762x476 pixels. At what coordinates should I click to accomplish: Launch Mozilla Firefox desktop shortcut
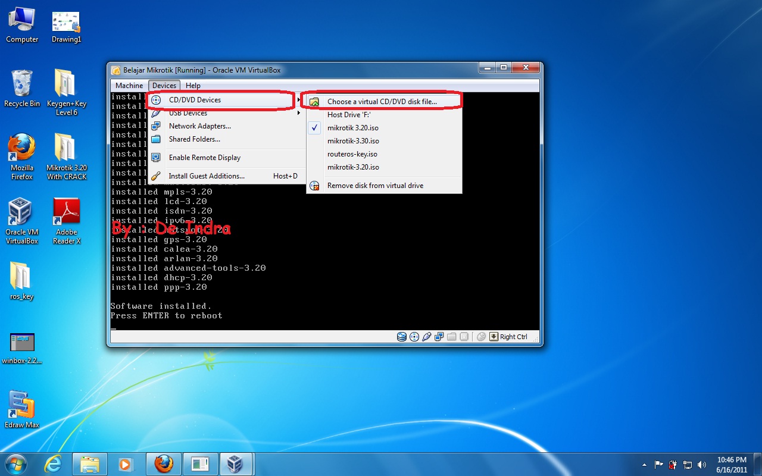pos(22,156)
